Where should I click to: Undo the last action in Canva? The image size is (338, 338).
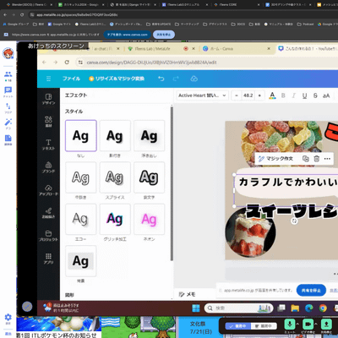(161, 79)
